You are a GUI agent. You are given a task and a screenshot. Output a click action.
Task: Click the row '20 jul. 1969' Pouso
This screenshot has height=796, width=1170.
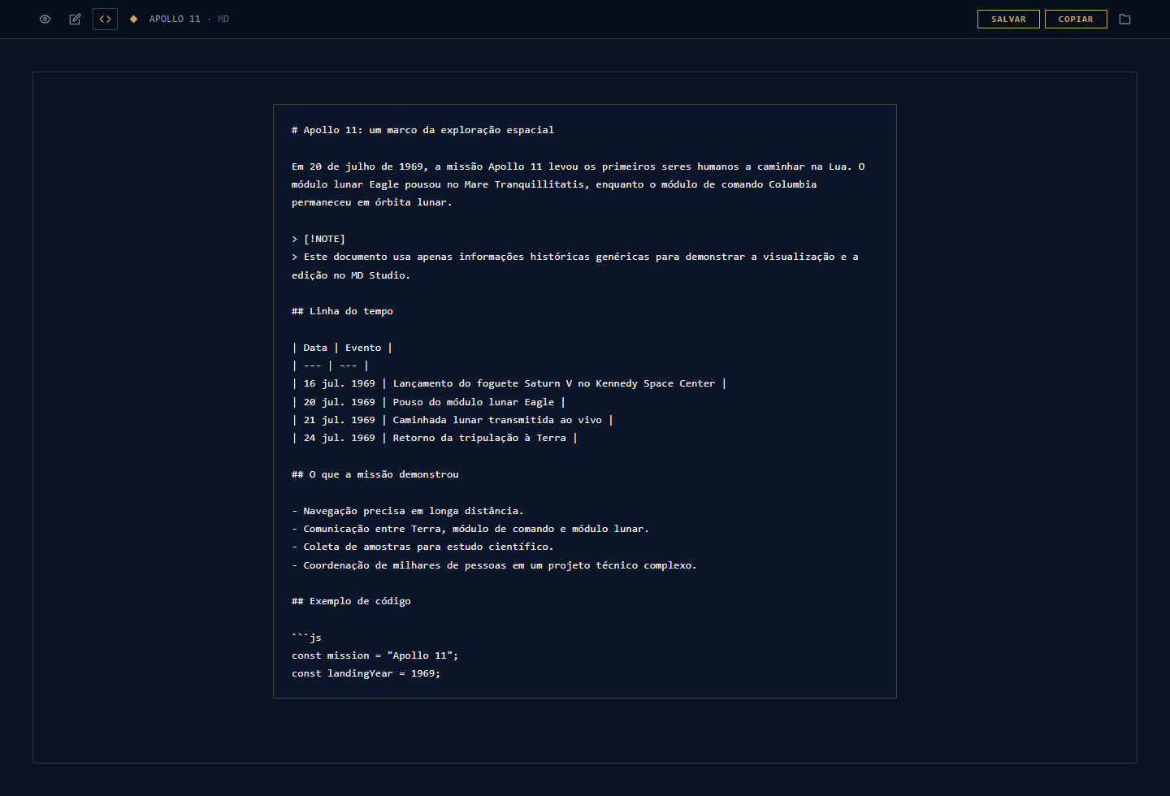click(428, 402)
